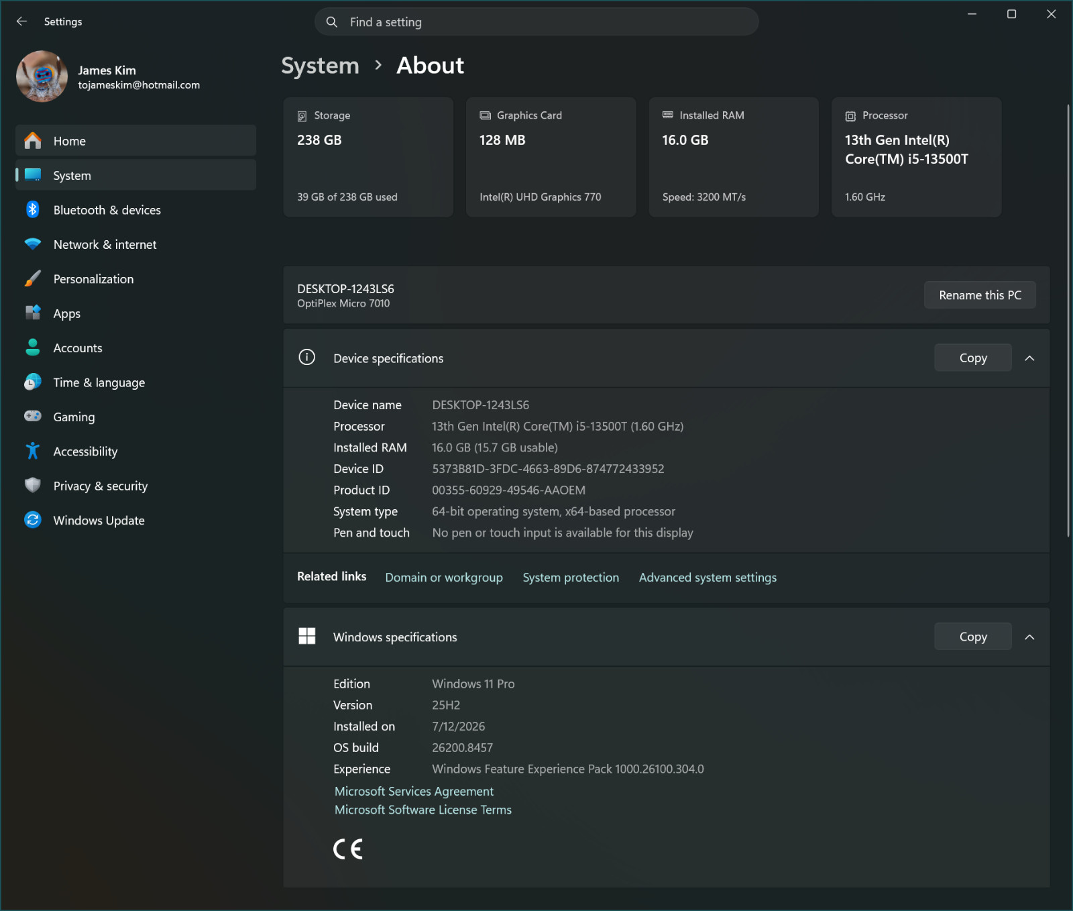Open Microsoft Software License Terms link
The height and width of the screenshot is (911, 1073).
tap(423, 810)
